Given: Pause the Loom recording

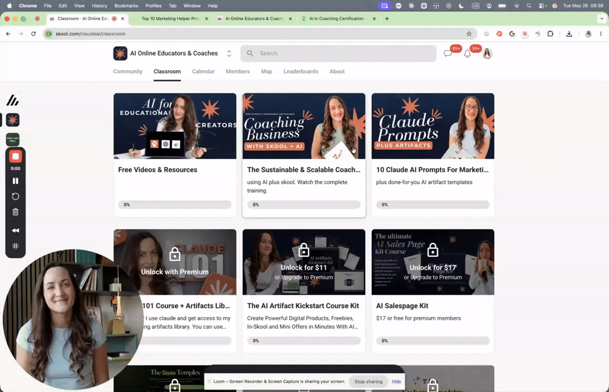Looking at the screenshot, I should pos(15,181).
